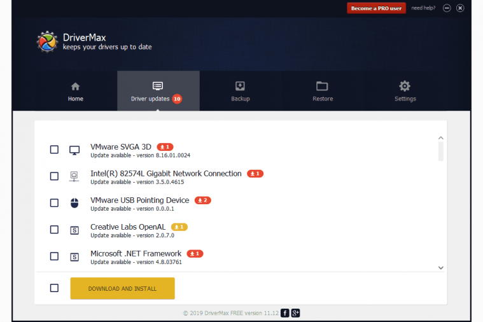The height and width of the screenshot is (322, 483).
Task: Click the VMware SVGA 3D driver name
Action: pyautogui.click(x=121, y=147)
